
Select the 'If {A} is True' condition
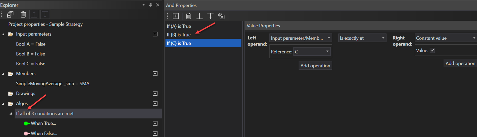click(179, 26)
